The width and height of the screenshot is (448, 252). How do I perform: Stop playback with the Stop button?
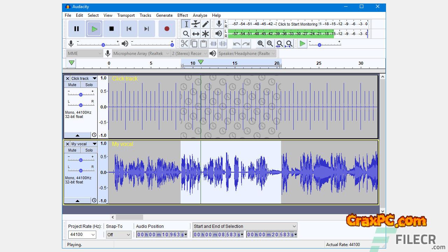[x=111, y=29]
